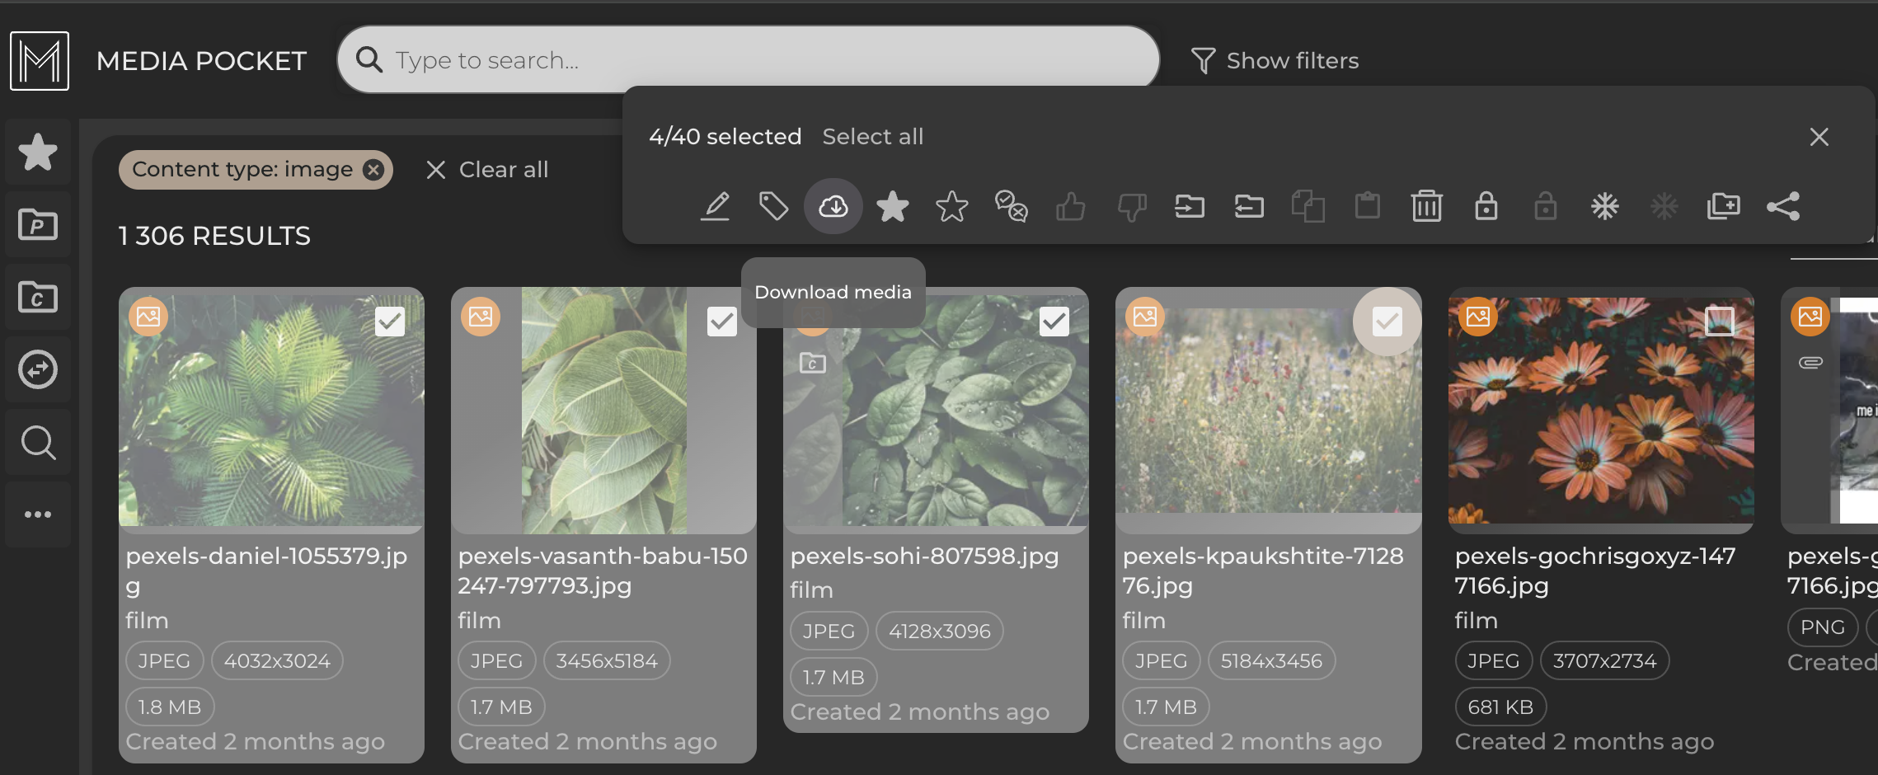Click the snowflake freeze icon
The width and height of the screenshot is (1878, 775).
(1604, 206)
